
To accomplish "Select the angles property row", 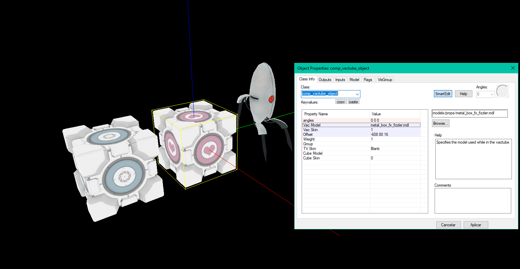I will (361, 120).
